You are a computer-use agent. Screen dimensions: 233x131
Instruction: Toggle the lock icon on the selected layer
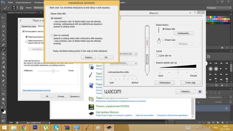pyautogui.click(x=227, y=108)
